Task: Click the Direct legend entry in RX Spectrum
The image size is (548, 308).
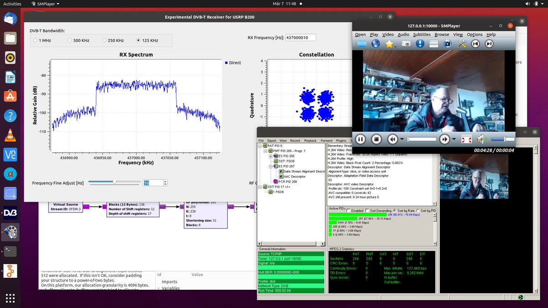Action: 233,63
